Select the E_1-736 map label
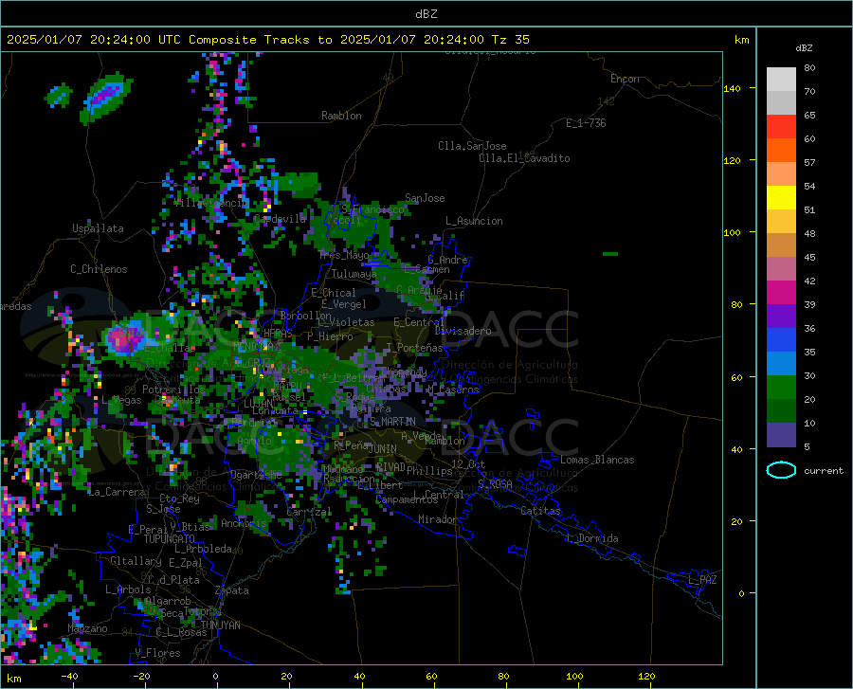The height and width of the screenshot is (689, 853). pyautogui.click(x=586, y=123)
